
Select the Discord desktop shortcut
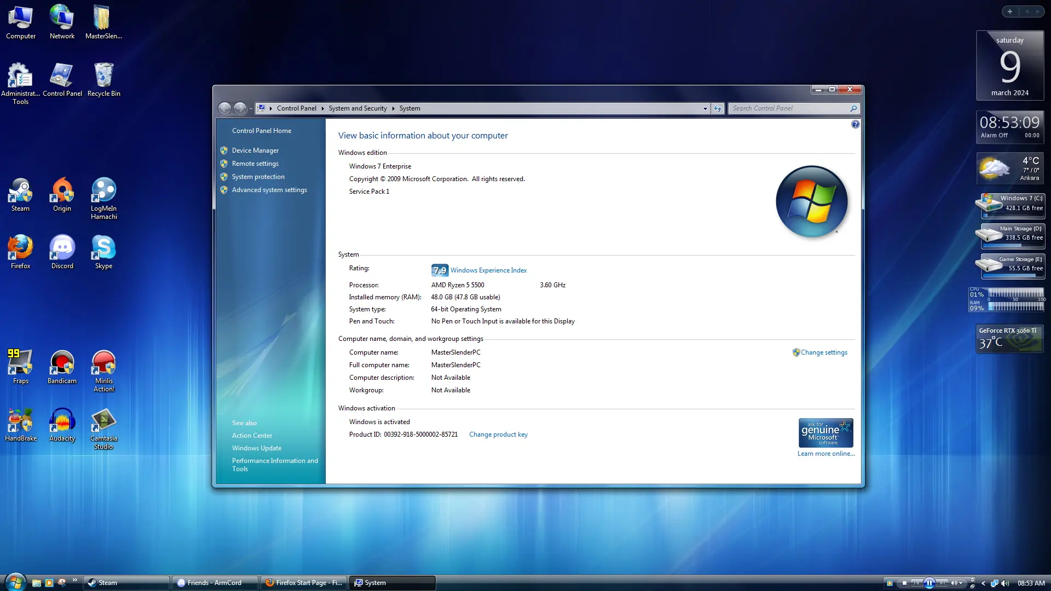pyautogui.click(x=62, y=252)
